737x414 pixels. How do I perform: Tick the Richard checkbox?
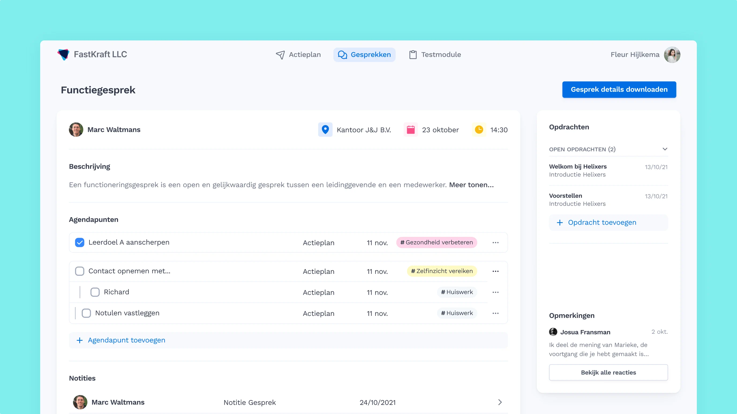[x=95, y=292]
